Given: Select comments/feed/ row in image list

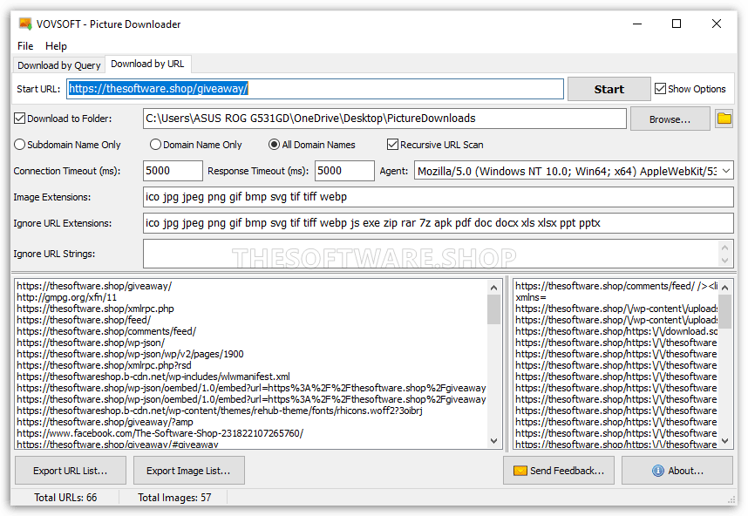Looking at the screenshot, I should pos(616,286).
